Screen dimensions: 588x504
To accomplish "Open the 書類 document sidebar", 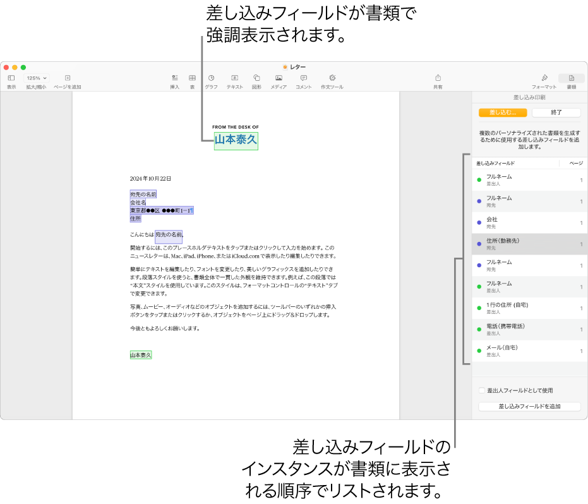I will coord(572,78).
